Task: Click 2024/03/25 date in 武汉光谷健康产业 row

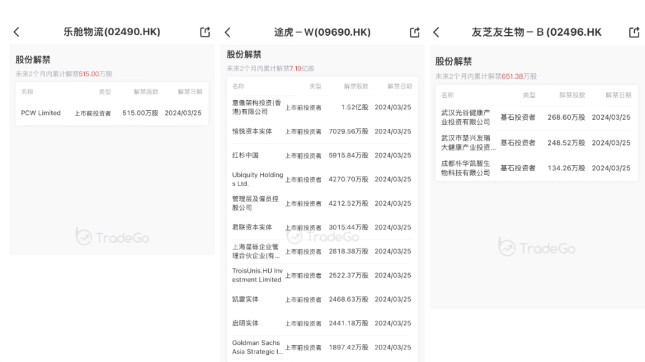Action: tap(612, 117)
